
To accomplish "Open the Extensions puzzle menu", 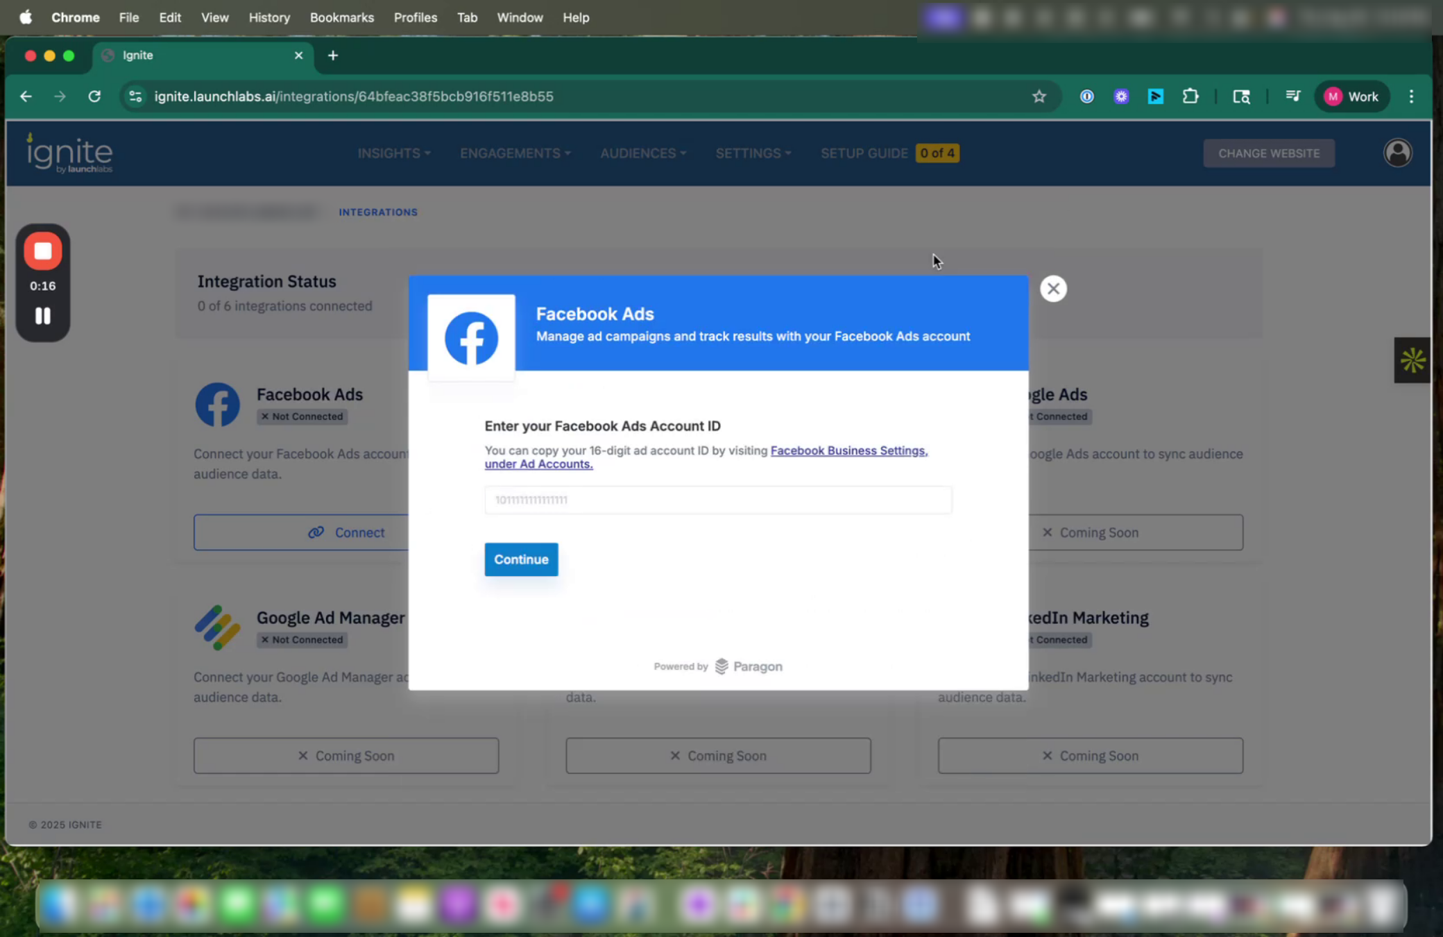I will coord(1190,96).
